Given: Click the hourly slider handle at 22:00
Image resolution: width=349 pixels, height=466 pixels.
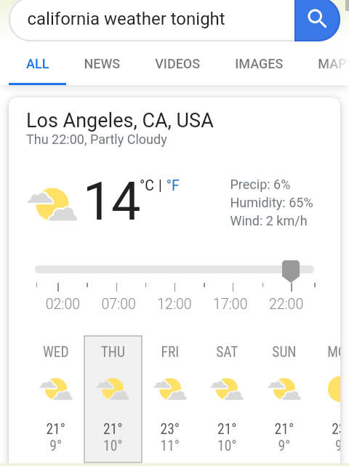Looking at the screenshot, I should pos(291,271).
